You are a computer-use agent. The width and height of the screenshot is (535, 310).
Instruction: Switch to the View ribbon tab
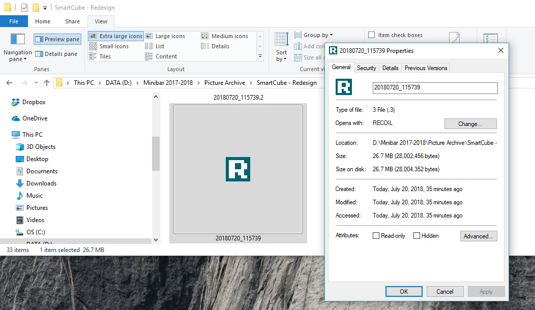click(x=101, y=21)
